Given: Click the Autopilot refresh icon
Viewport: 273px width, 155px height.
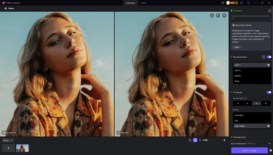Looking at the screenshot, I should [270, 11].
